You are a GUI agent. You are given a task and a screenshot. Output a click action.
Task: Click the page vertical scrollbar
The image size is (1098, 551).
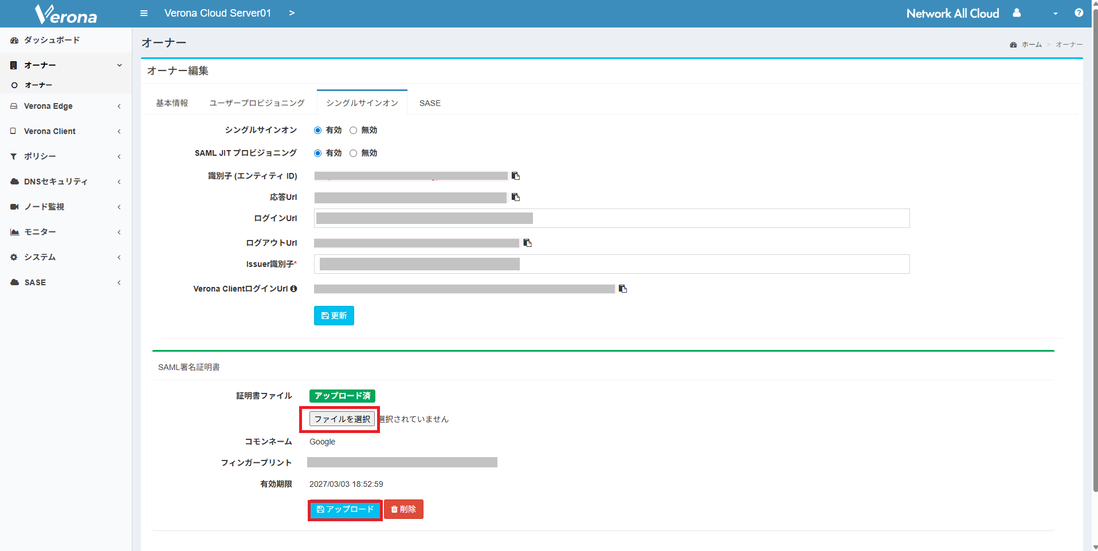(1095, 249)
